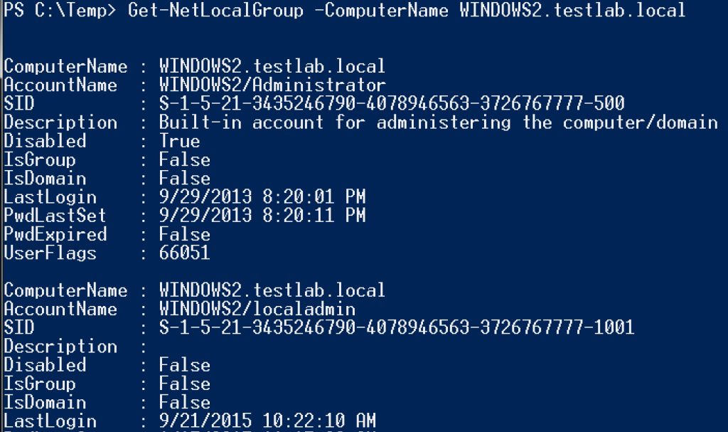
Task: Click the empty Description label for localadmin
Action: coord(60,346)
